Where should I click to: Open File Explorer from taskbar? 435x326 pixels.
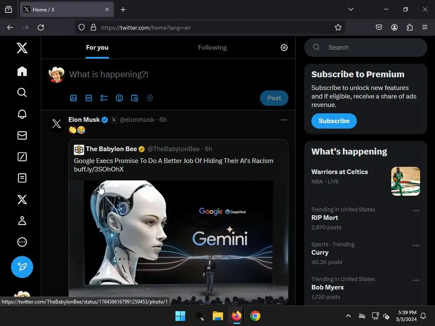[218, 316]
